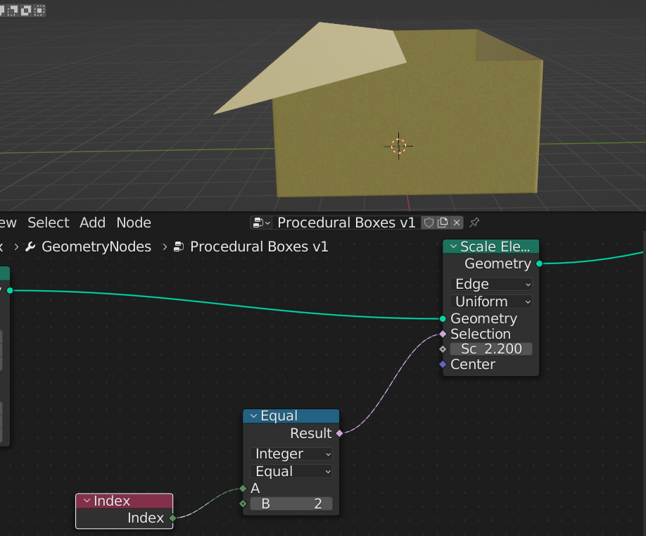Open the Equal operation dropdown below Integer

(291, 472)
